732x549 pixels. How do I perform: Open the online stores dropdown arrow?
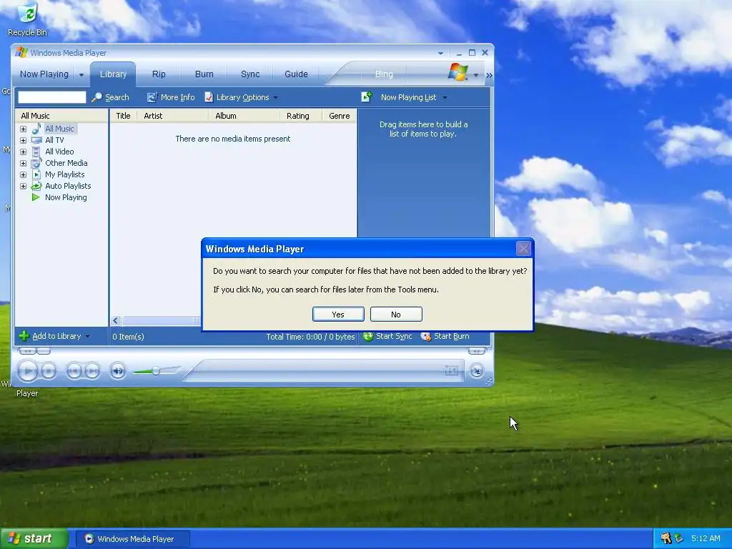(475, 75)
